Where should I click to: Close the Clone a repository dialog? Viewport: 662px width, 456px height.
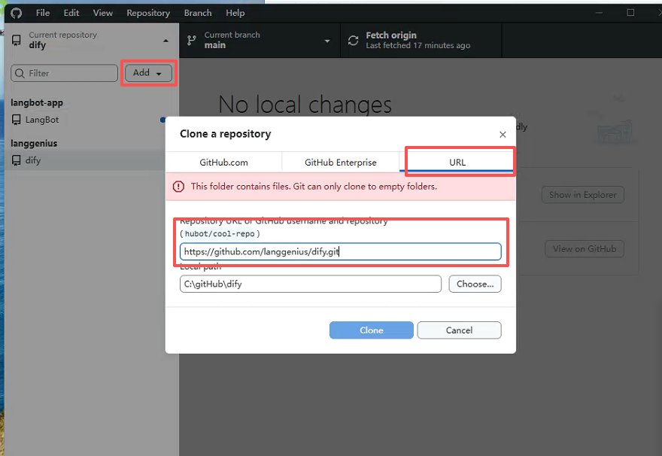click(x=503, y=135)
